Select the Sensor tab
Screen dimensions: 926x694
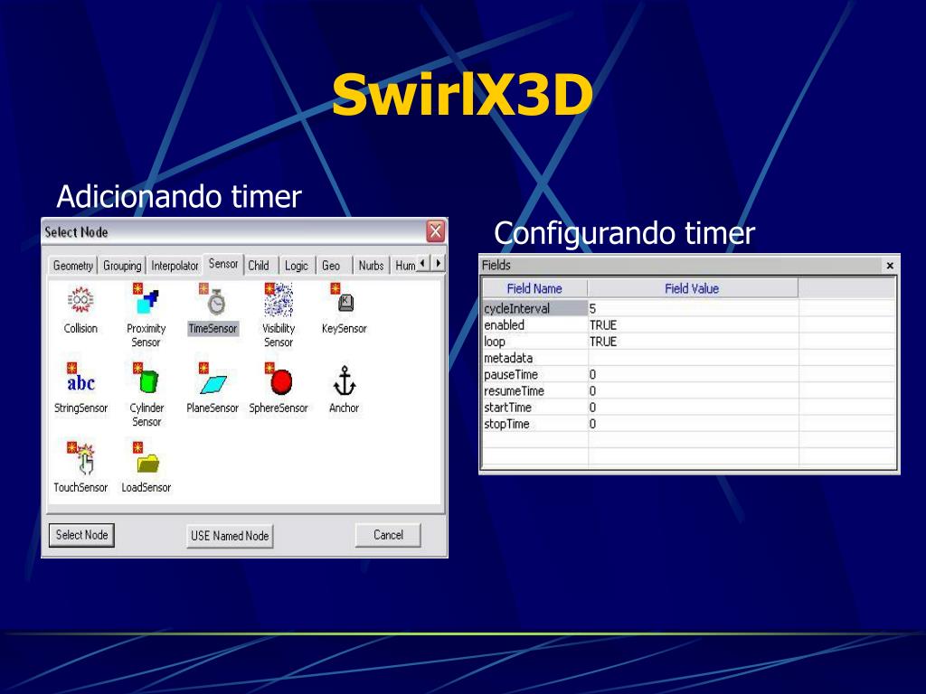click(223, 264)
